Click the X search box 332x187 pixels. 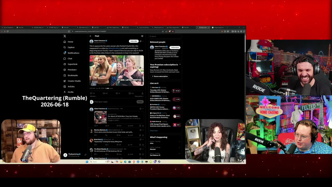point(165,36)
